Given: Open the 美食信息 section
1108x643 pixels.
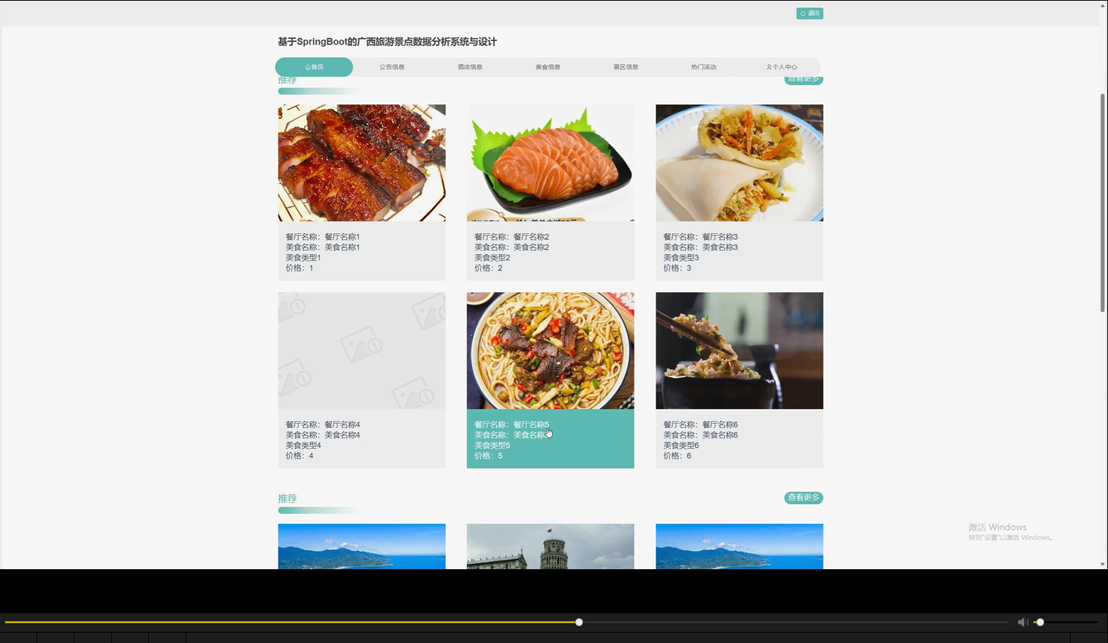Looking at the screenshot, I should pos(548,66).
